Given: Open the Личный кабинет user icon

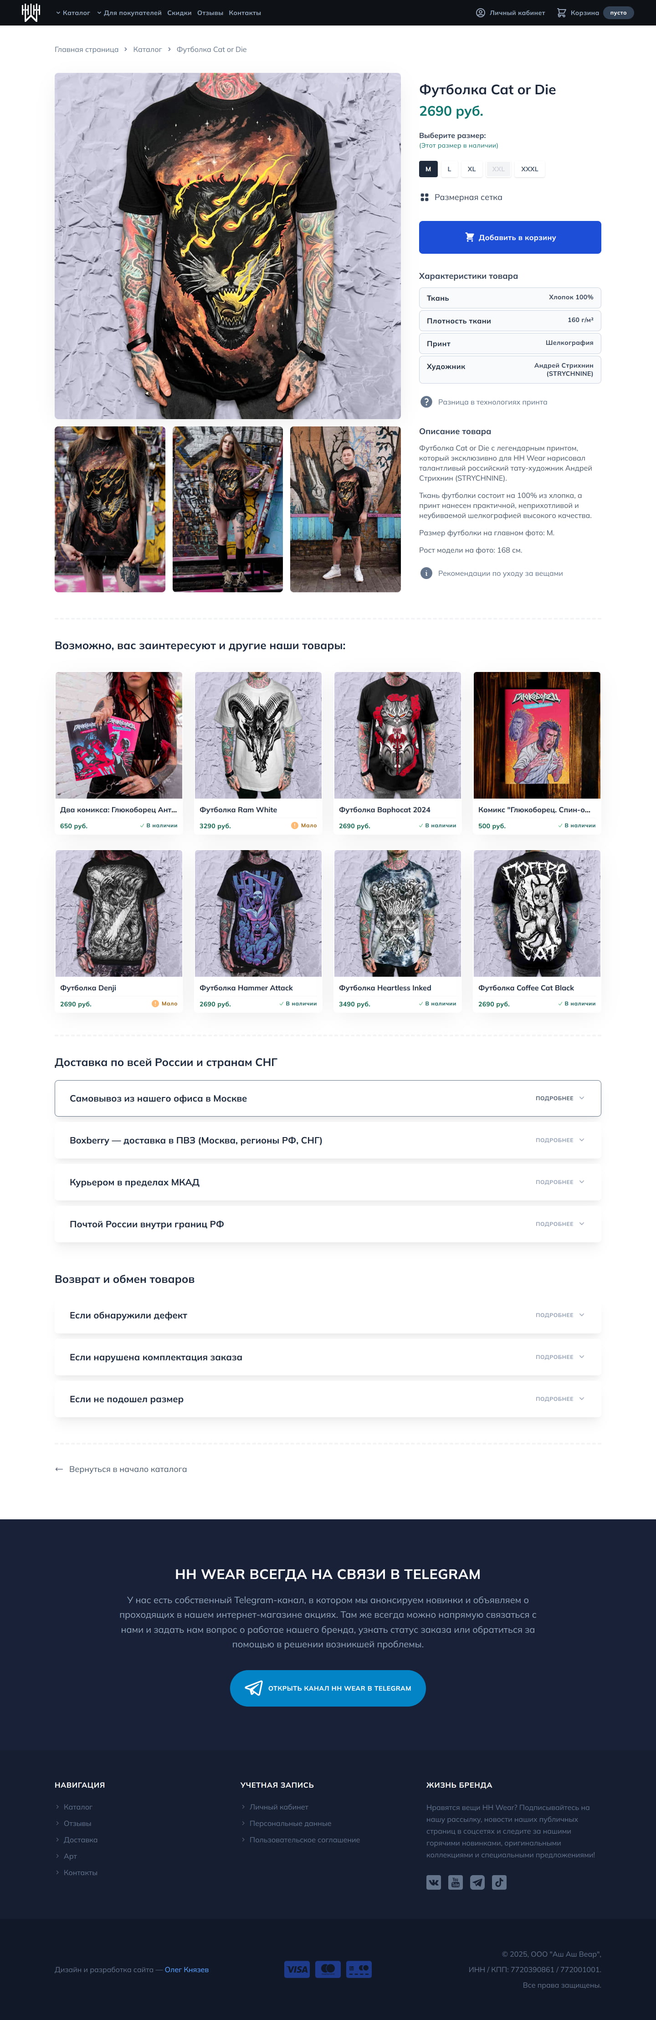Looking at the screenshot, I should pos(481,13).
